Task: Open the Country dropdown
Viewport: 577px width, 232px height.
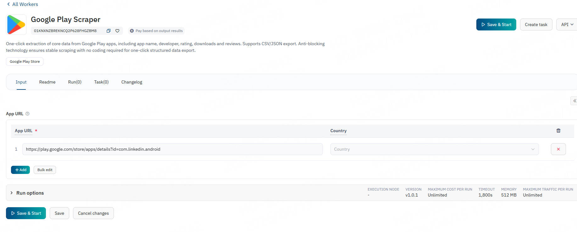Action: [434, 149]
